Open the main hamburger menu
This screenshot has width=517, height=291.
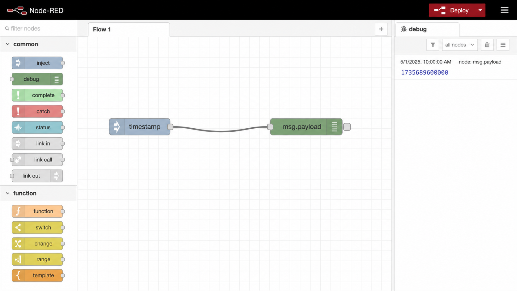coord(504,10)
